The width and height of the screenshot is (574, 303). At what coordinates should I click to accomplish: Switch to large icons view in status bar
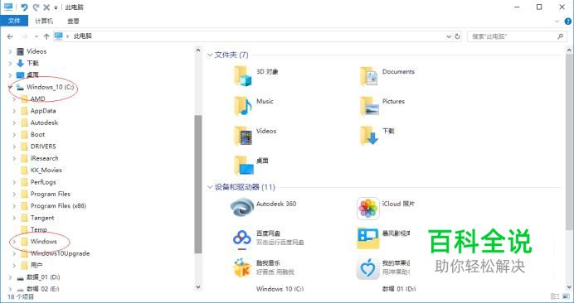(565, 296)
